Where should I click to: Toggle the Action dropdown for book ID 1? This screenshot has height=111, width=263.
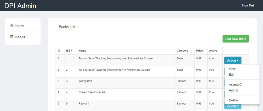[x=233, y=60]
